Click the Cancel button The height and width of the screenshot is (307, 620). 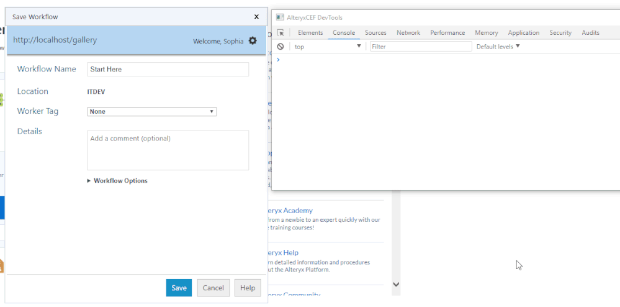click(x=213, y=288)
